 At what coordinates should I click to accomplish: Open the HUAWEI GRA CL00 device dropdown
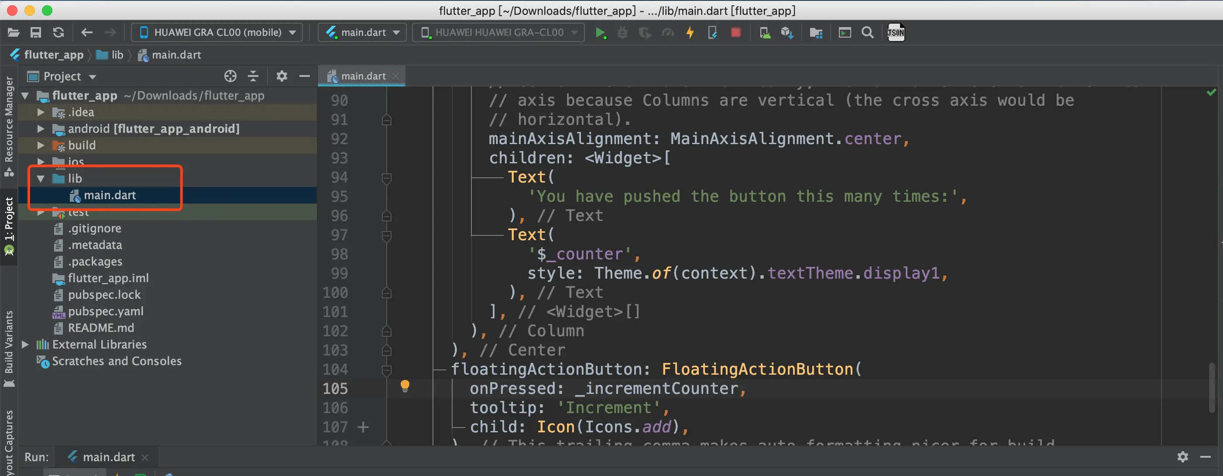pyautogui.click(x=217, y=33)
